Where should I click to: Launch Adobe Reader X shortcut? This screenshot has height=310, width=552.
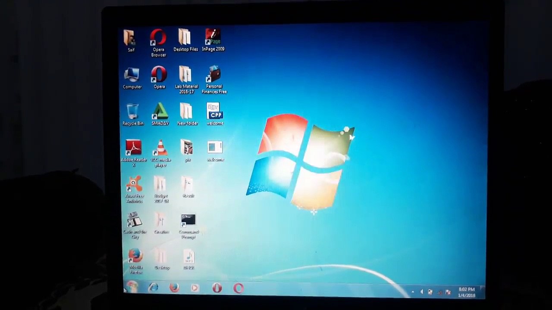[x=134, y=153]
